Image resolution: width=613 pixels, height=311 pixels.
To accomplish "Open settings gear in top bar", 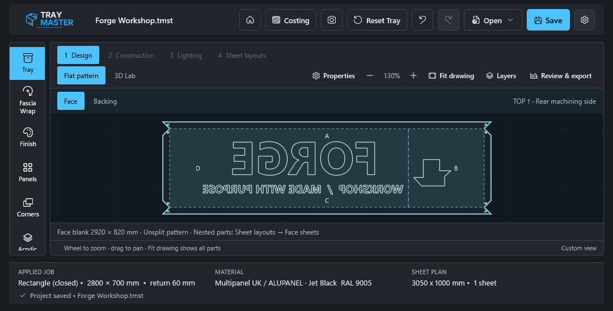I will [585, 20].
